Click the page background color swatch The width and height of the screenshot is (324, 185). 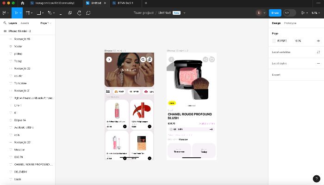[274, 41]
